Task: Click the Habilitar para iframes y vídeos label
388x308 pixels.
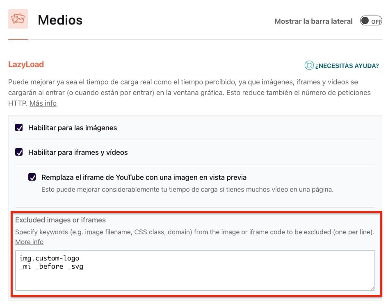Action: pyautogui.click(x=78, y=152)
